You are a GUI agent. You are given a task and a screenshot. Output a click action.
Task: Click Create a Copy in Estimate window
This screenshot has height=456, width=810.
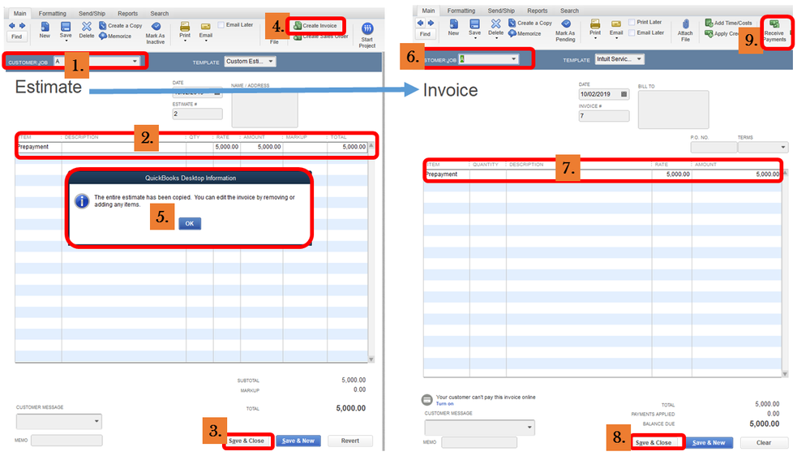120,25
